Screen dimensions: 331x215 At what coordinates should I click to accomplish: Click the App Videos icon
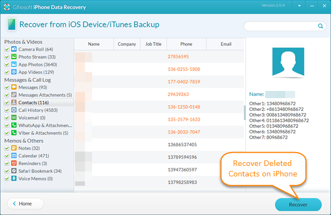[14, 72]
